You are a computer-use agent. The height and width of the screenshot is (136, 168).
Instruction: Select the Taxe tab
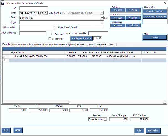coord(111,44)
